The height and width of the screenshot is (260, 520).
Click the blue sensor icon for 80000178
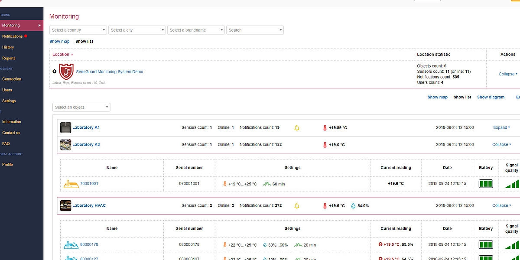click(x=71, y=245)
